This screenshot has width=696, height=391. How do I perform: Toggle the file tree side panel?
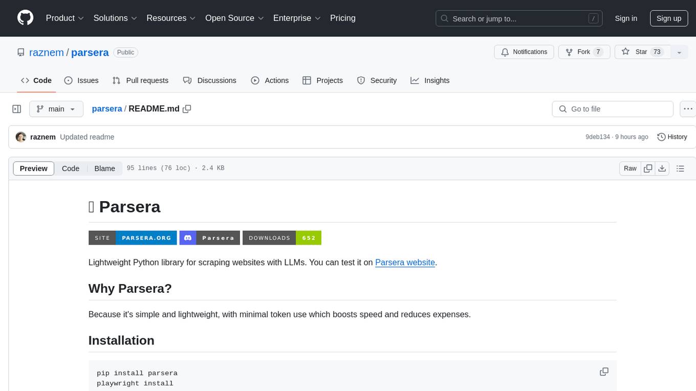pos(17,109)
